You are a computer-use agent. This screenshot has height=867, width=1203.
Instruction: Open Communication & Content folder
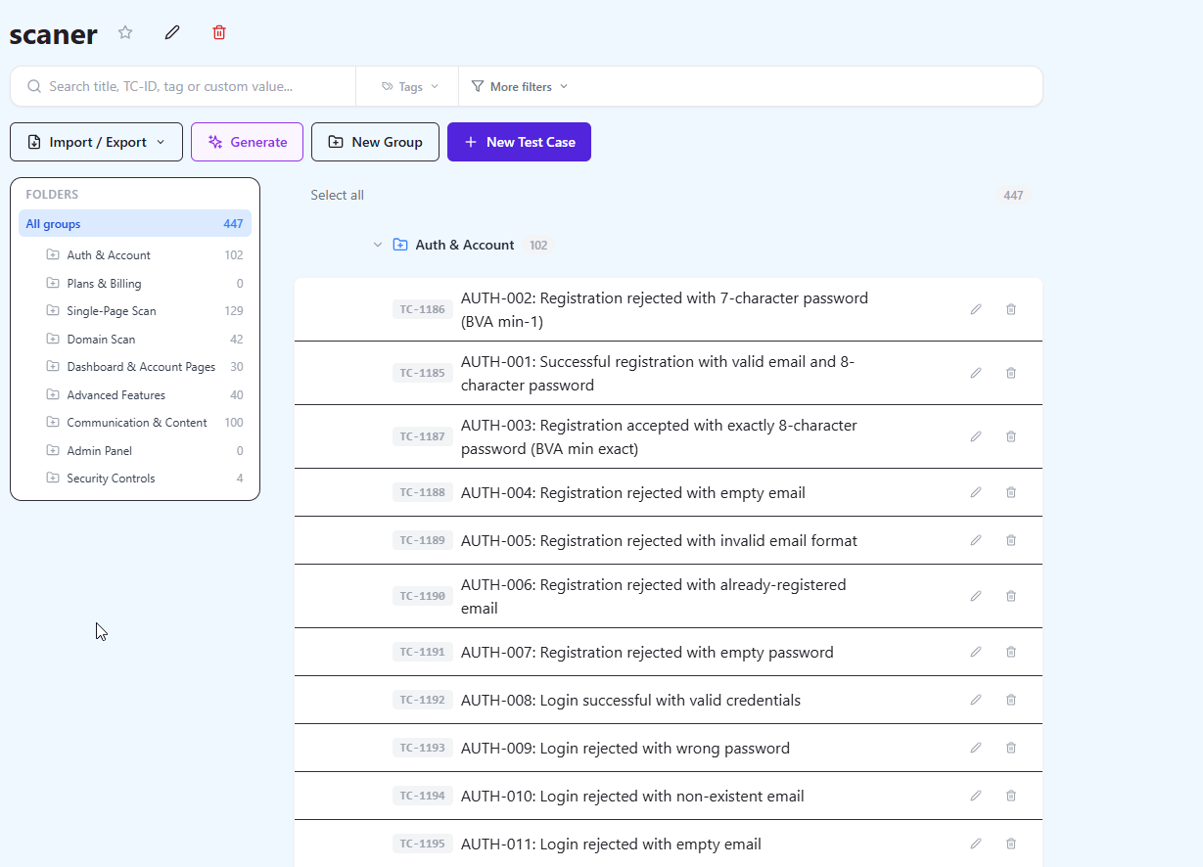(145, 423)
